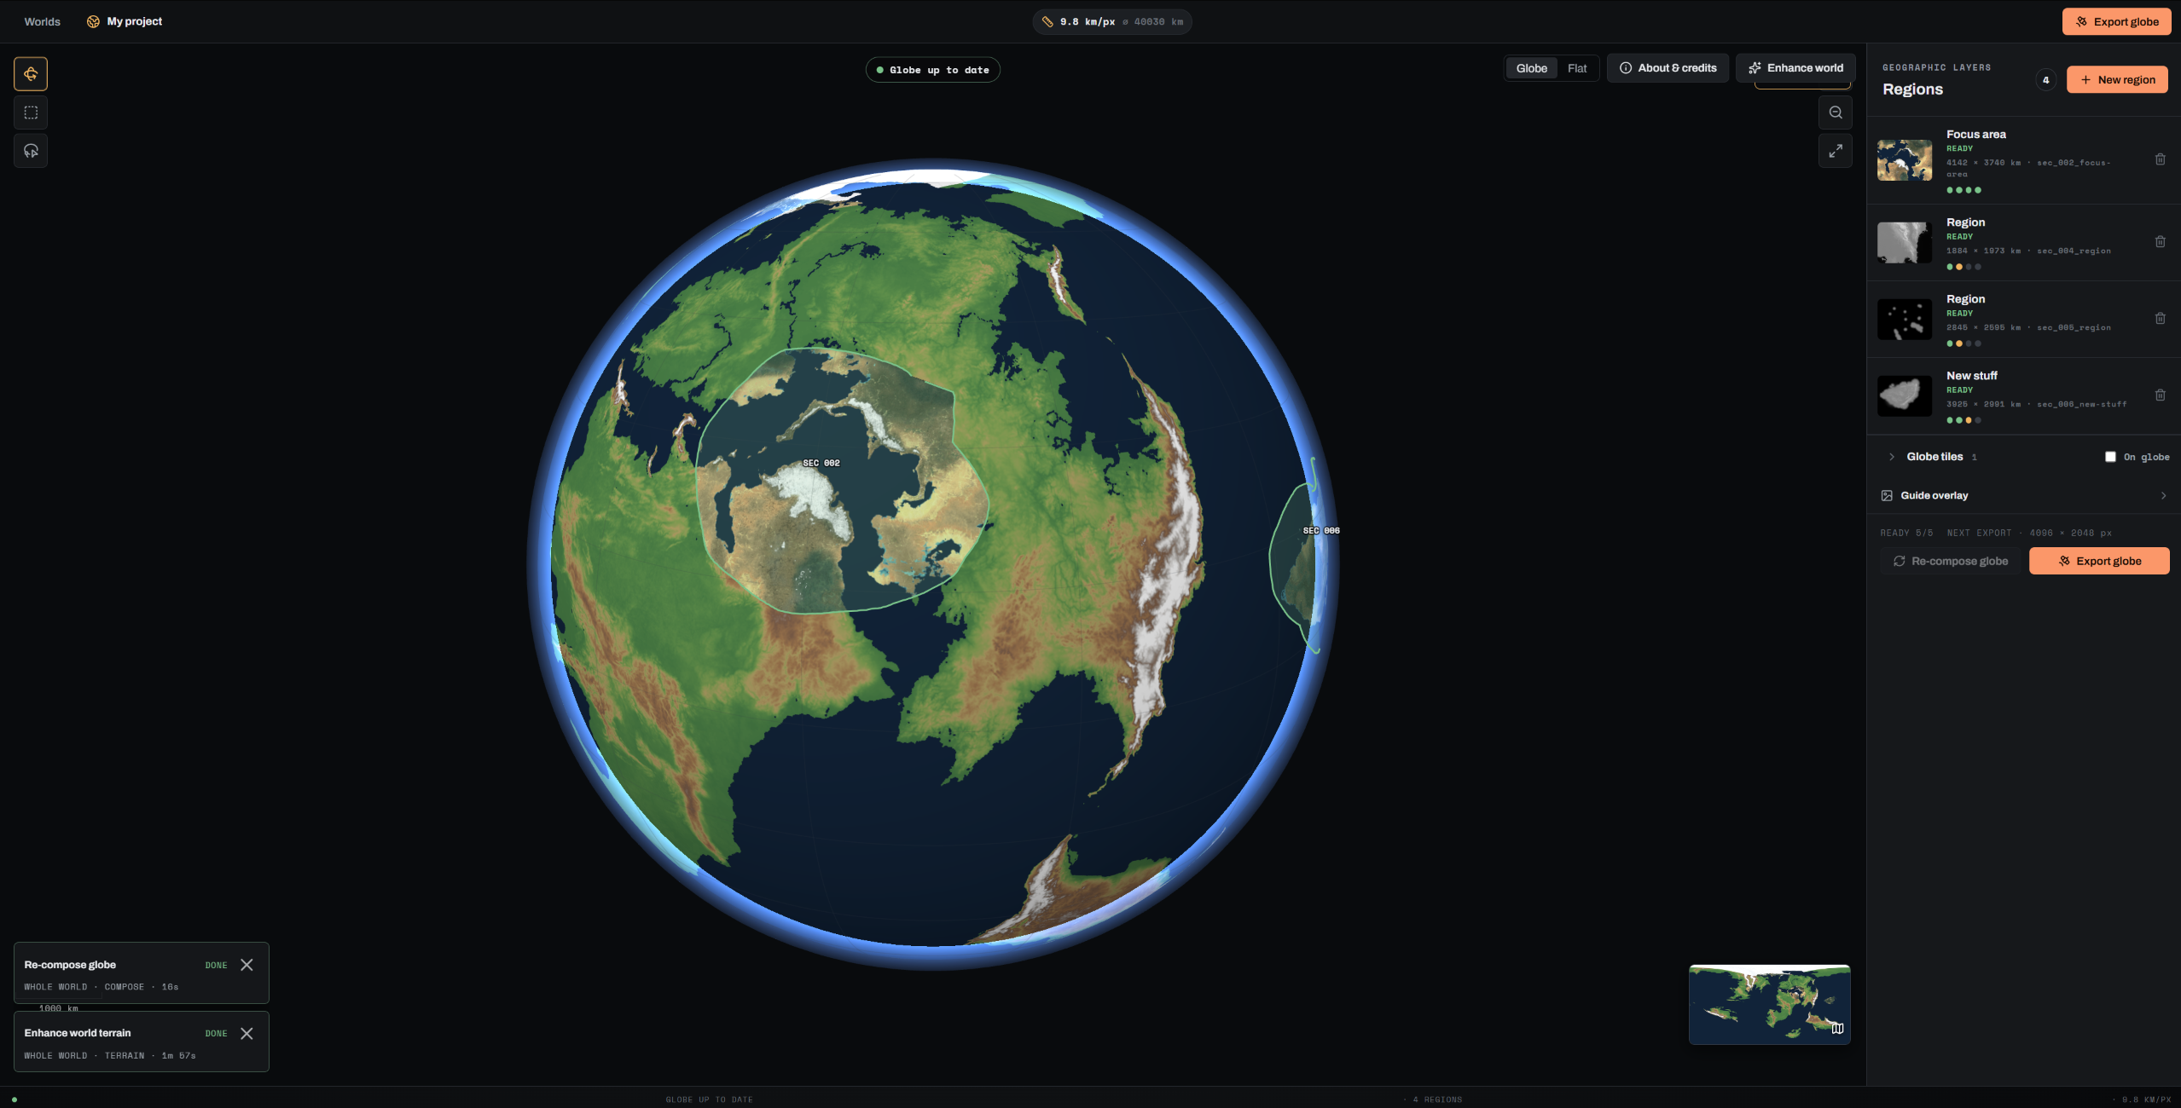Screen dimensions: 2181x1108
Task: Click the 4 REGIONS status bar entry
Action: [x=1438, y=1099]
